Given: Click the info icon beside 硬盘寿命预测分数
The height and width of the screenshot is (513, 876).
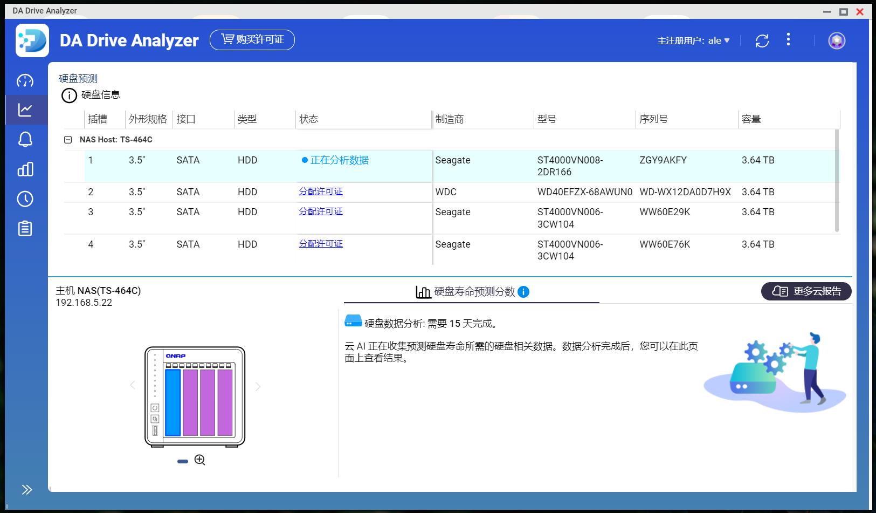Looking at the screenshot, I should [522, 292].
